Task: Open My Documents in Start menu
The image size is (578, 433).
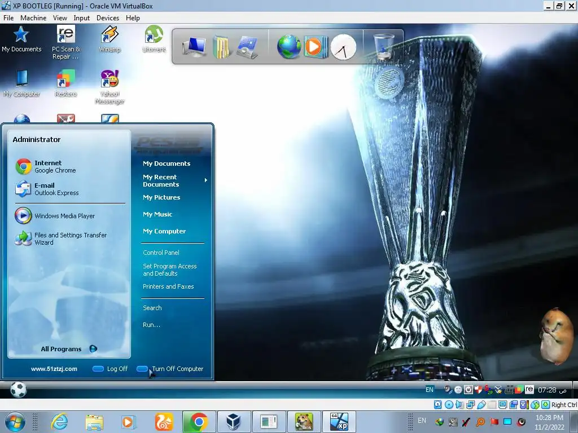Action: [x=167, y=164]
